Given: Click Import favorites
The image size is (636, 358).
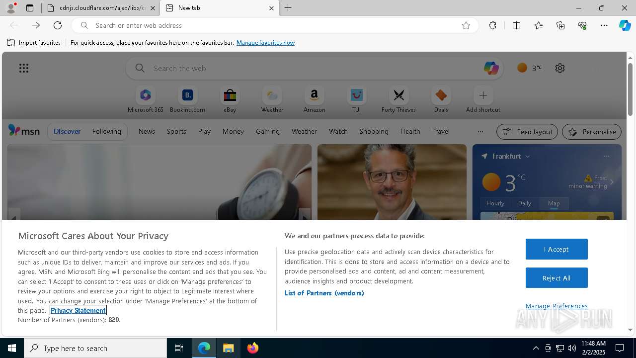Looking at the screenshot, I should [34, 43].
